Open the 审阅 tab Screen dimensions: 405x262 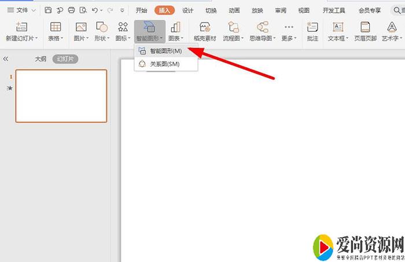281,10
